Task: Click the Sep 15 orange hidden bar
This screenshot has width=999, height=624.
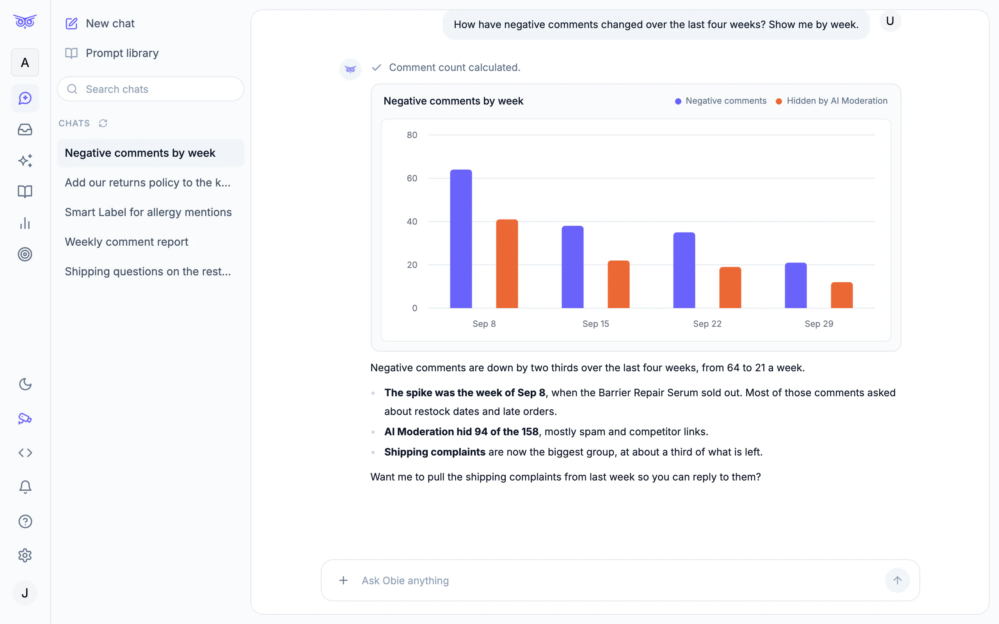Action: (619, 284)
